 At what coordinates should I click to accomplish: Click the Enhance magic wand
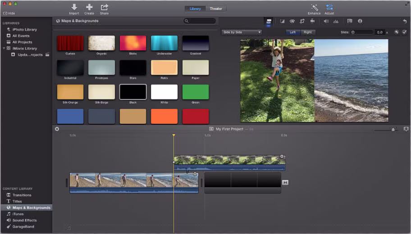pyautogui.click(x=314, y=7)
